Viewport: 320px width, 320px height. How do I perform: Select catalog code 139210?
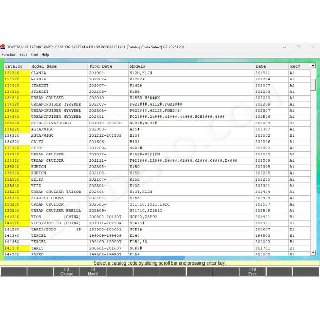(x=16, y=167)
